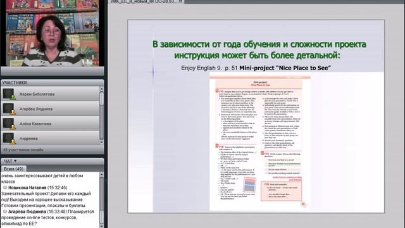Select participant Мерем Биболетова
This screenshot has height=228, width=405.
51,94
